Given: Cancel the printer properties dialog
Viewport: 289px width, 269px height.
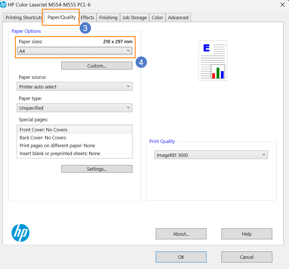Looking at the screenshot, I should pos(247,257).
